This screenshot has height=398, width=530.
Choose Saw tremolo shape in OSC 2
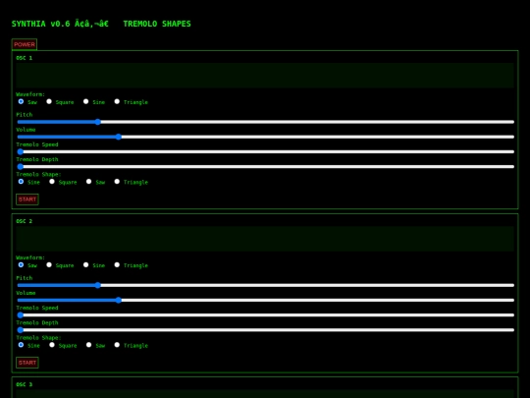click(88, 345)
